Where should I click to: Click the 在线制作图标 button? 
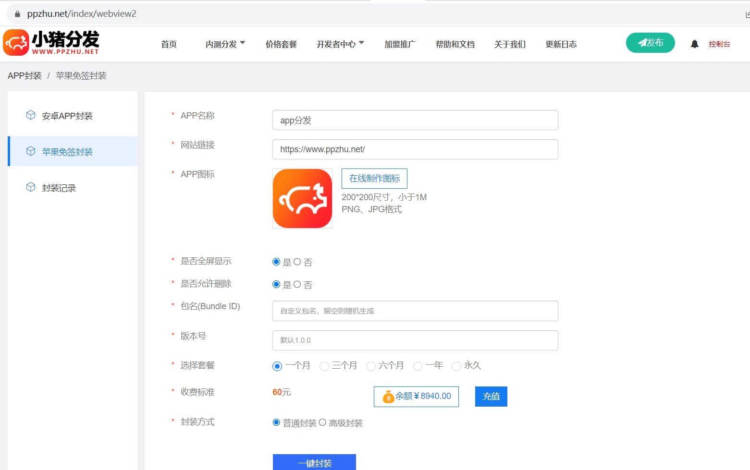pos(374,179)
